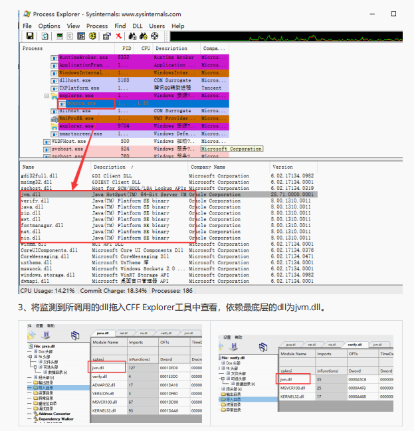
Task: Select the TXPlatform.exe process row
Action: pyautogui.click(x=139, y=88)
